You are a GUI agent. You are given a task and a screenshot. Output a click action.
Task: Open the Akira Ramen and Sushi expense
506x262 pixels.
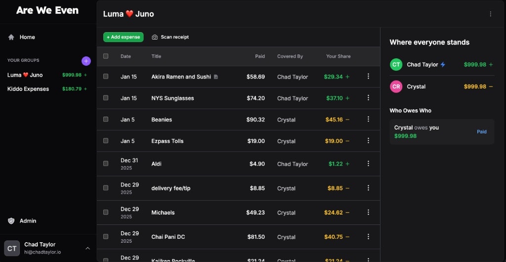pos(181,77)
